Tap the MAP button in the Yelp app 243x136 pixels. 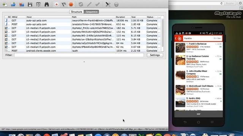(199, 114)
